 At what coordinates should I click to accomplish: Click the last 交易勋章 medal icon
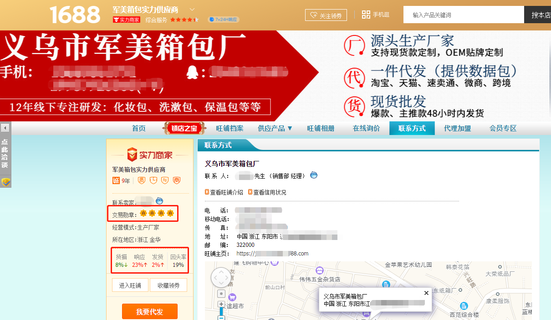coord(170,213)
